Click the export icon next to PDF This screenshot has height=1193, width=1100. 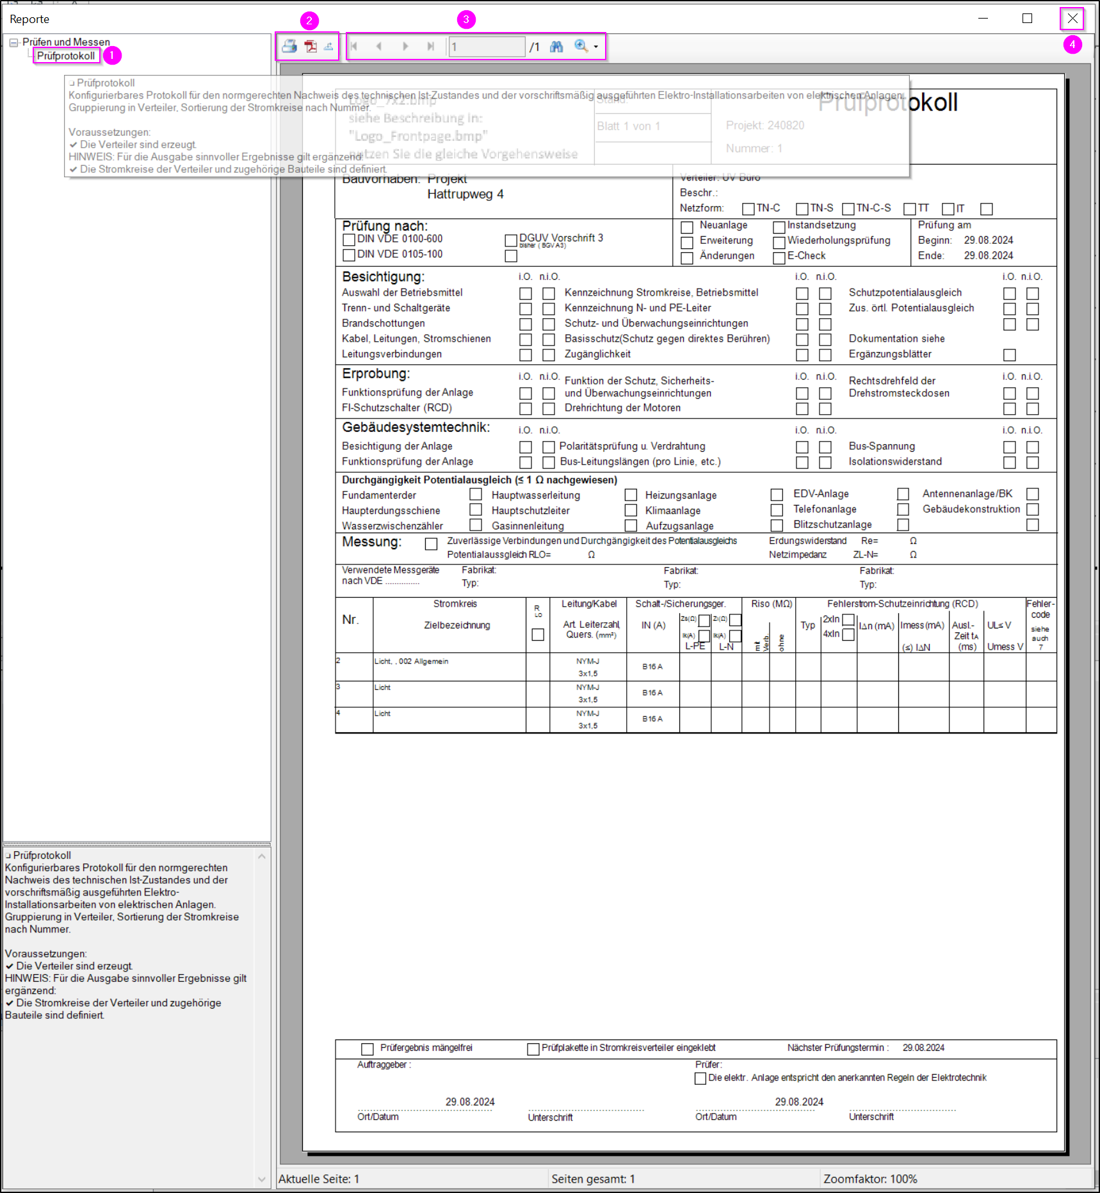[328, 46]
